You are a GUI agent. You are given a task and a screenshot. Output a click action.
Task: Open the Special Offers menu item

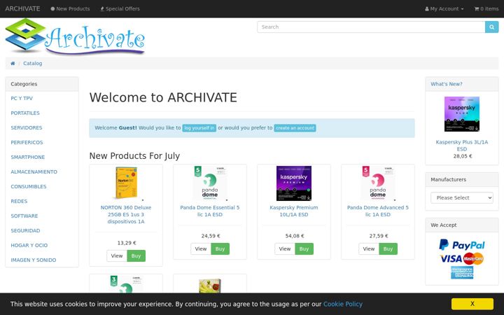(x=120, y=8)
